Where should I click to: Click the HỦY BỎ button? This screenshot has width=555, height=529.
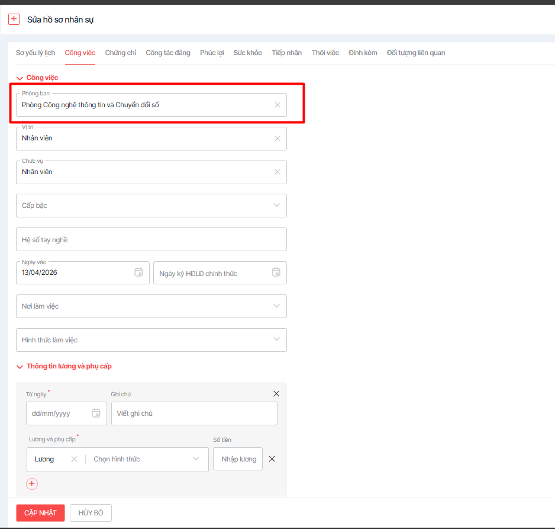[91, 513]
